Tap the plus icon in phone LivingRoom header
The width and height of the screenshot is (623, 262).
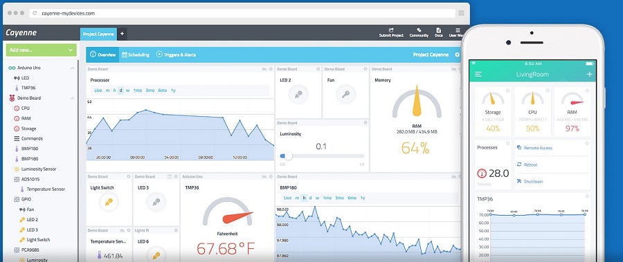click(x=589, y=74)
